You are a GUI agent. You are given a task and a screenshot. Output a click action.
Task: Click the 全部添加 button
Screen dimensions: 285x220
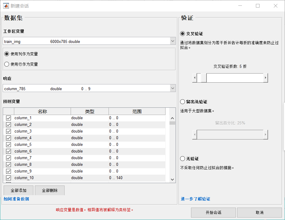click(x=18, y=190)
